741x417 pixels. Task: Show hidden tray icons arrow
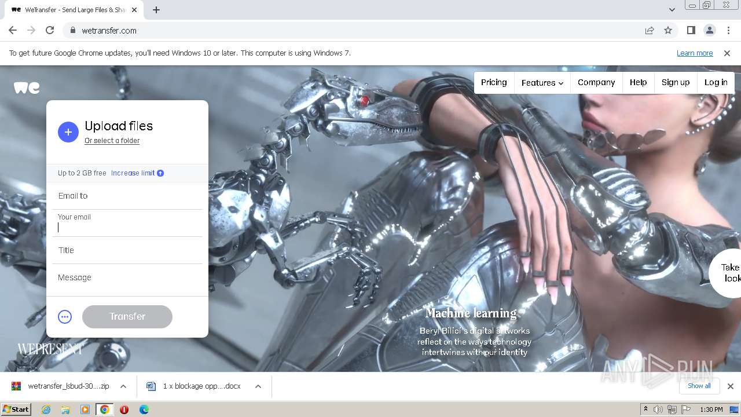point(645,409)
